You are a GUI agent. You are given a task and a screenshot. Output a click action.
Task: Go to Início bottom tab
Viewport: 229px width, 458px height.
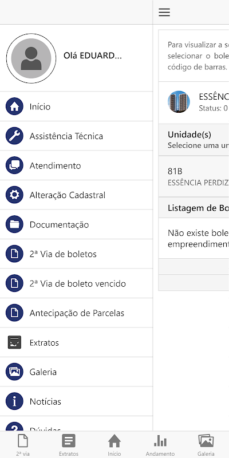coord(114,445)
